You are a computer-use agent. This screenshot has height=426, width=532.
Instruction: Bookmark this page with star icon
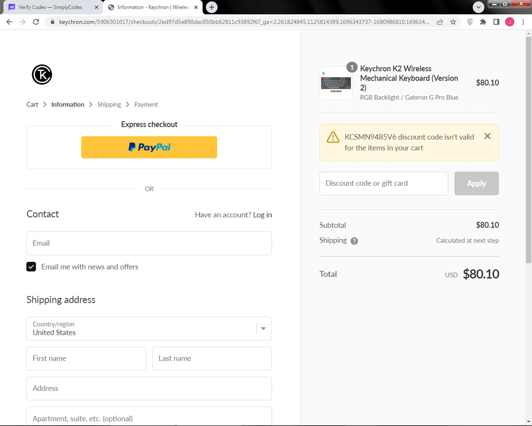tap(453, 22)
